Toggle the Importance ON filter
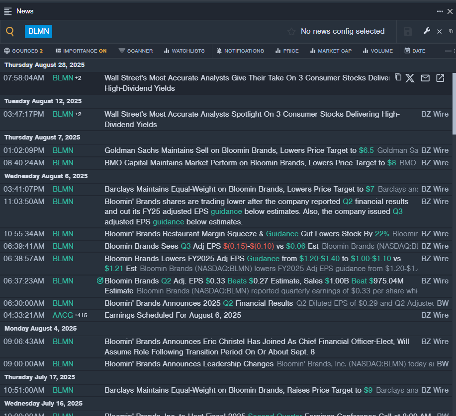456x416 pixels. pyautogui.click(x=81, y=51)
